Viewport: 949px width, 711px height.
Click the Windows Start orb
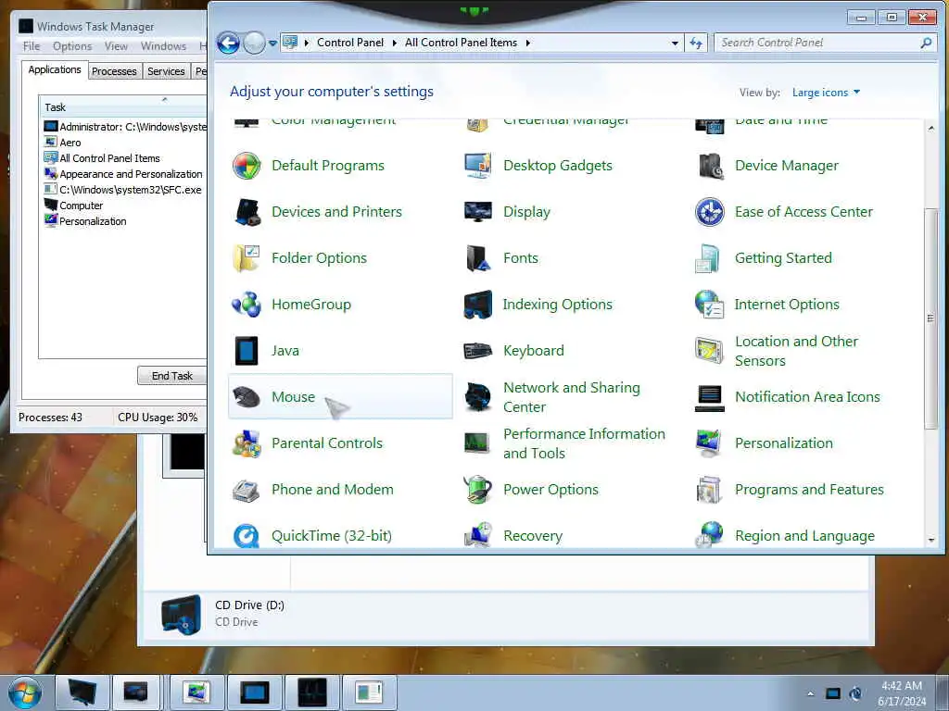point(25,692)
